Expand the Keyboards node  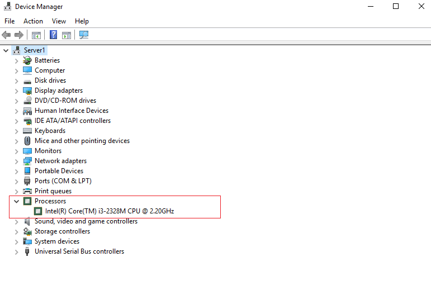pyautogui.click(x=17, y=131)
